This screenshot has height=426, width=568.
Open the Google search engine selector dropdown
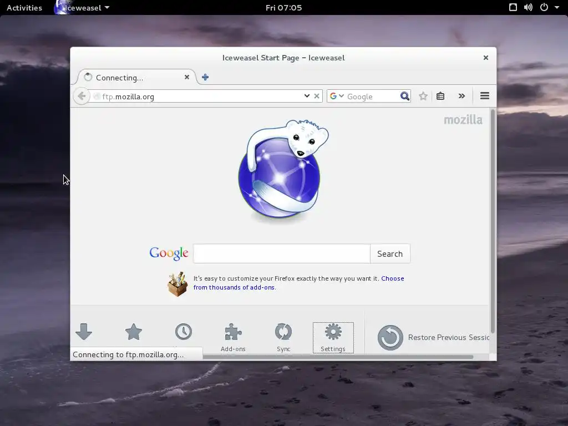click(x=337, y=96)
